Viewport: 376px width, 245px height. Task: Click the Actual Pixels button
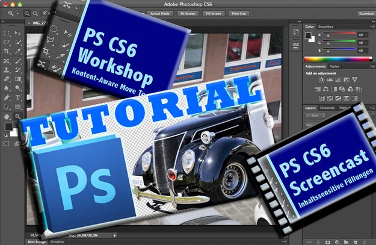coord(159,14)
